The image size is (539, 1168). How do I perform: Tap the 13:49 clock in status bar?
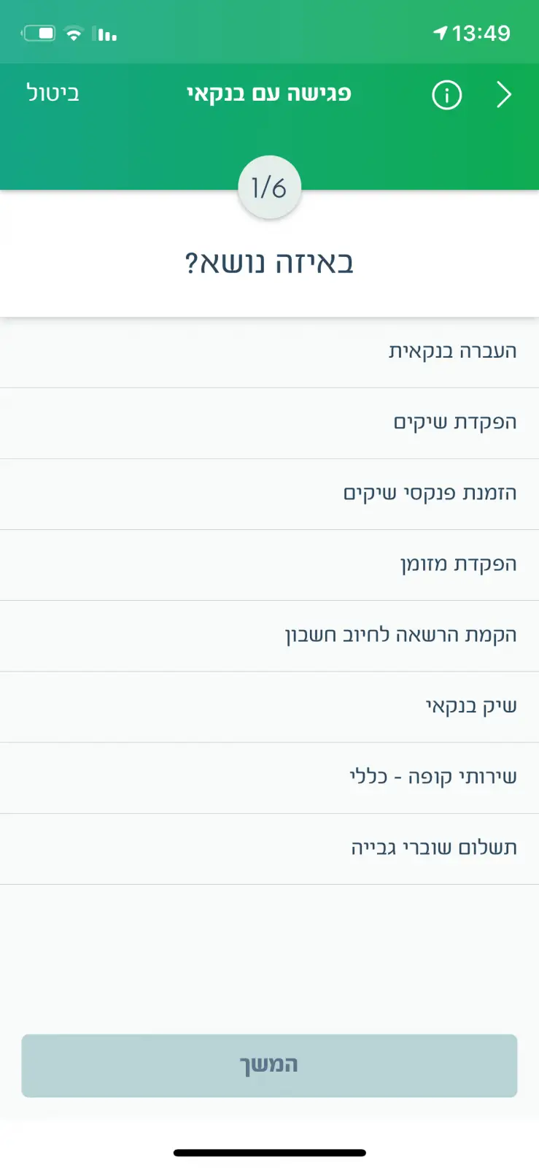pos(481,33)
